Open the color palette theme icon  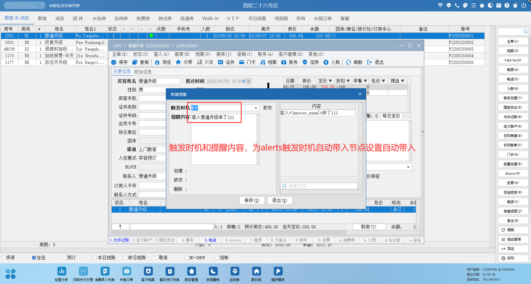coord(465,5)
